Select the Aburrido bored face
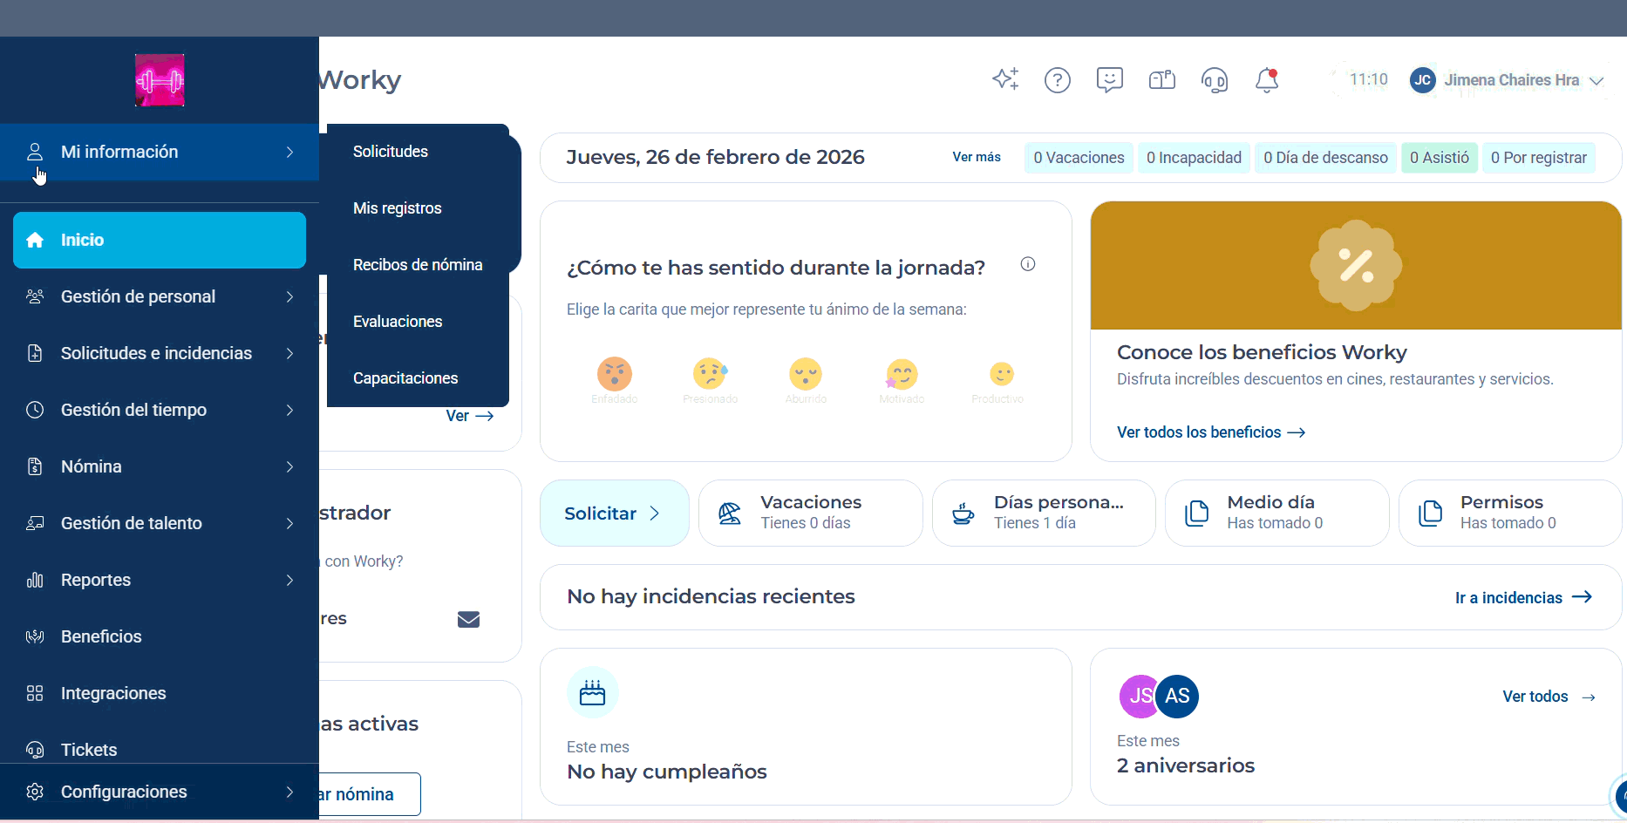The image size is (1627, 823). click(806, 374)
